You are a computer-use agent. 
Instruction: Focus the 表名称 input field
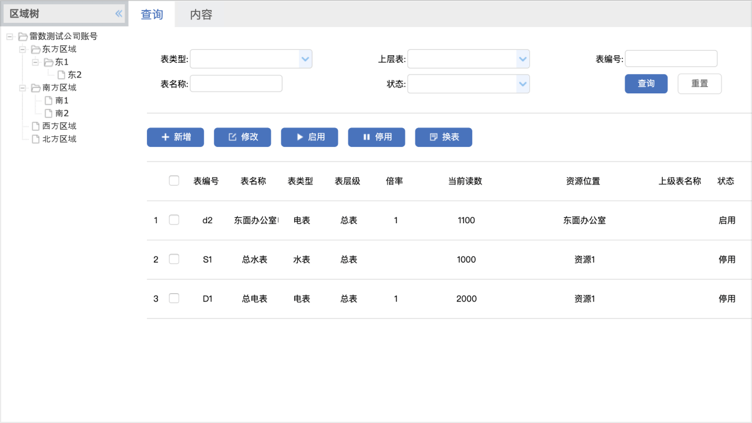236,83
